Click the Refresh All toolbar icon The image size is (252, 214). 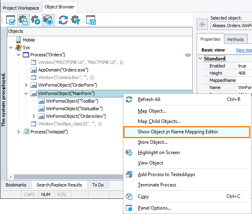(x=63, y=20)
